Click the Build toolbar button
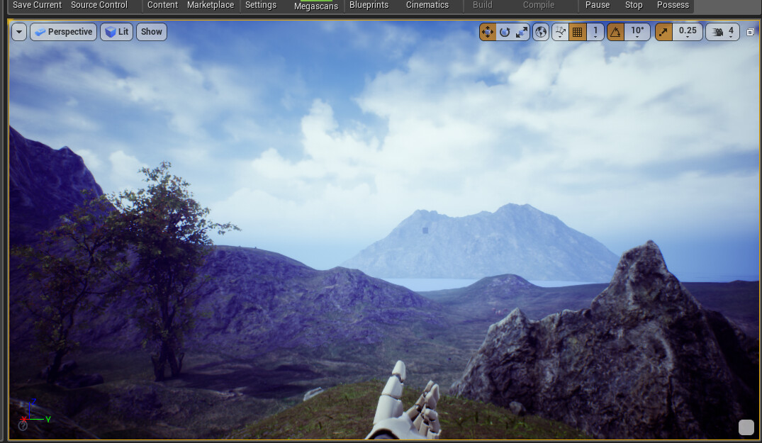 pos(483,5)
